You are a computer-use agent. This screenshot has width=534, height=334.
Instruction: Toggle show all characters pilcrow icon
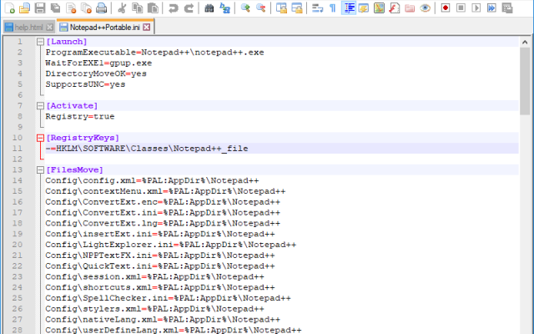333,8
